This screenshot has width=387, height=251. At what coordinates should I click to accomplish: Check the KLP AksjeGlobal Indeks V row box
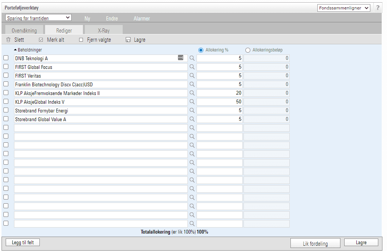[6, 101]
